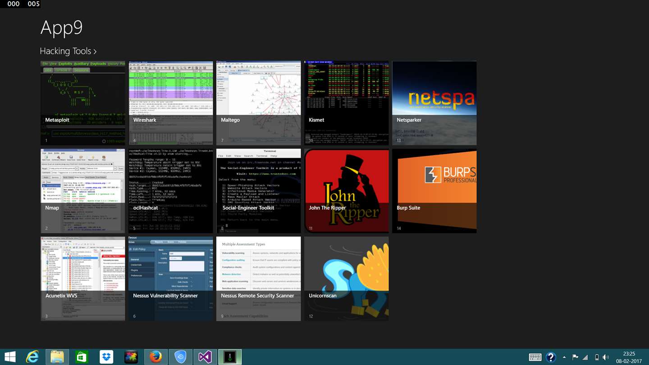649x365 pixels.
Task: Click the help question mark tray icon
Action: coord(551,357)
